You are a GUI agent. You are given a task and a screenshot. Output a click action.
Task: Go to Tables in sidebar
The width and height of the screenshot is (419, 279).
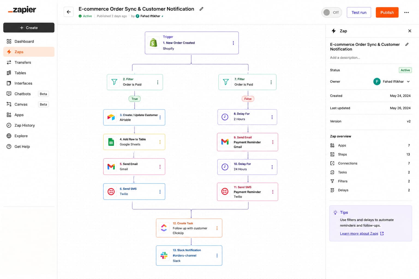(29, 73)
